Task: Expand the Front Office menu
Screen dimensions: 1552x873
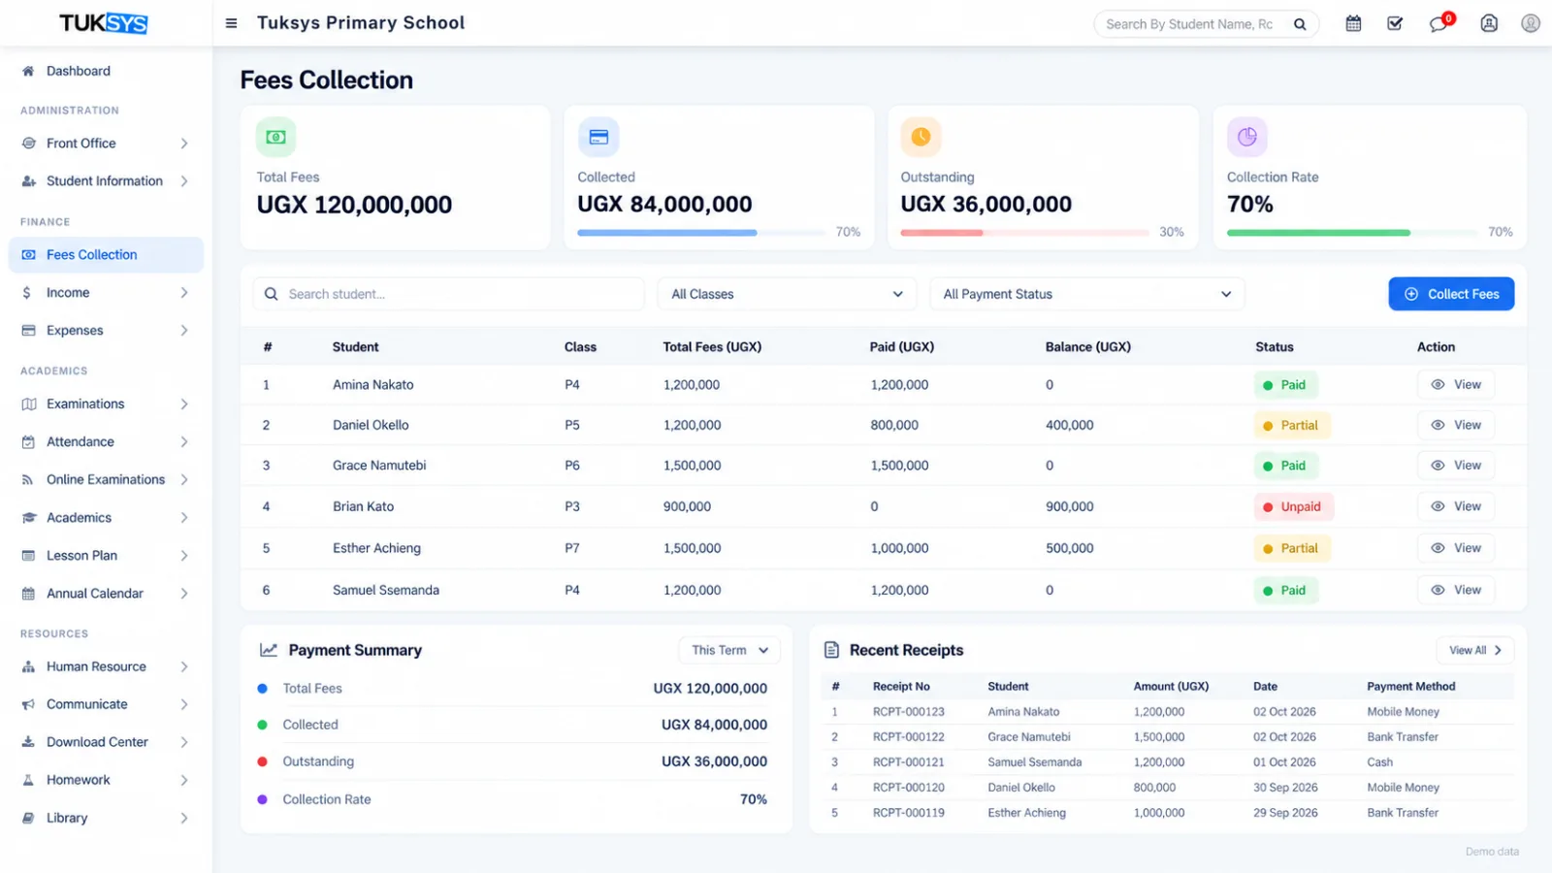Action: [107, 143]
